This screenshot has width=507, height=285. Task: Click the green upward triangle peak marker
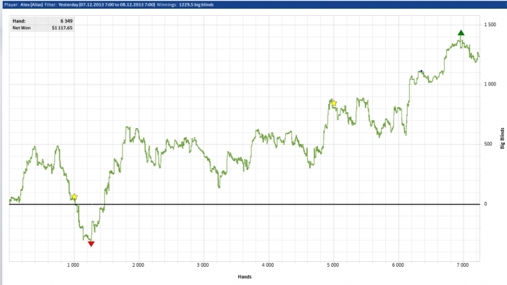click(x=461, y=33)
